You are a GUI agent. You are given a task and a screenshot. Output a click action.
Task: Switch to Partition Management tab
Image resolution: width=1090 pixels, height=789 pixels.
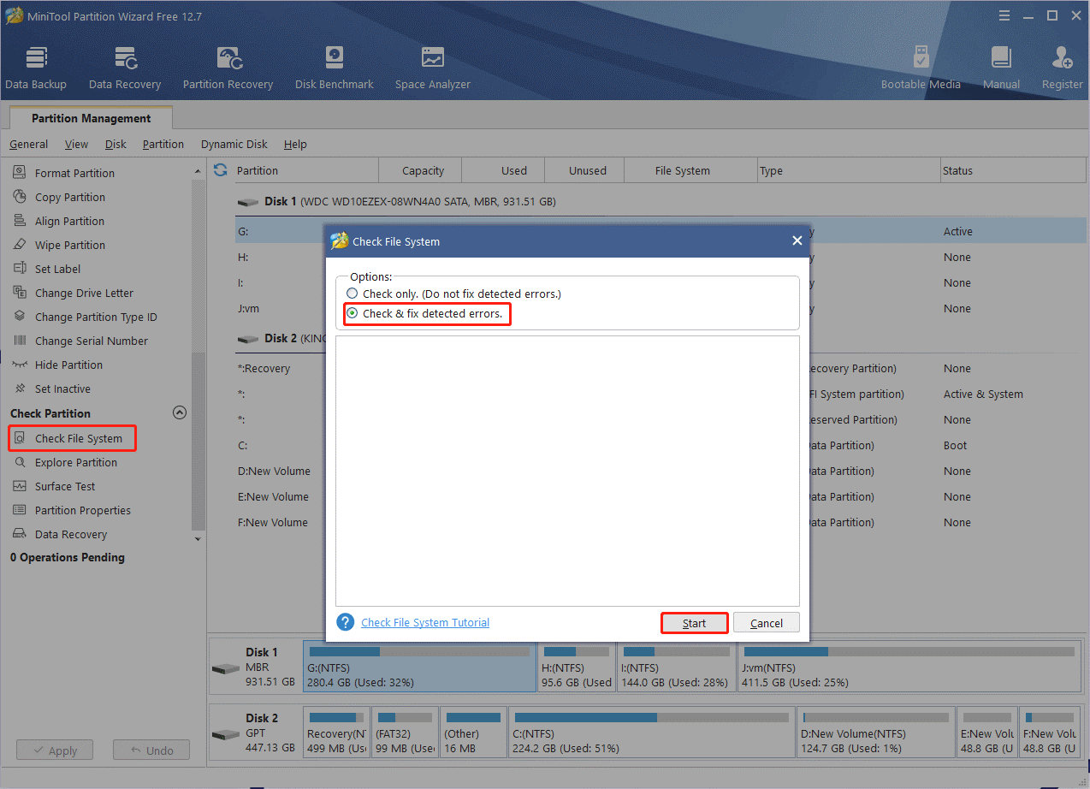[91, 118]
